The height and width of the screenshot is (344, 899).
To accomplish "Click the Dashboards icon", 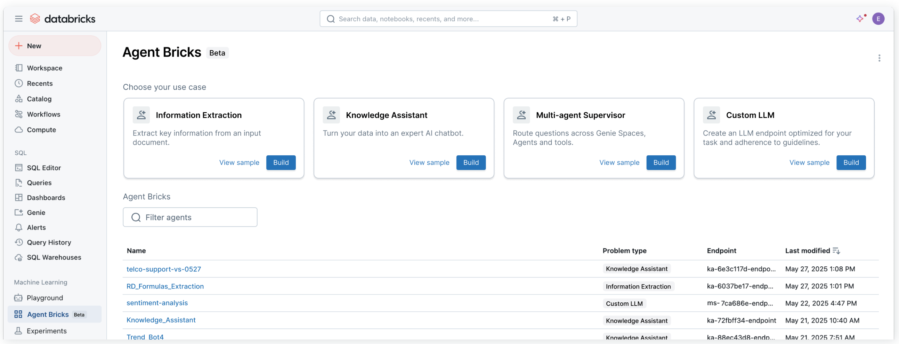I will point(19,197).
